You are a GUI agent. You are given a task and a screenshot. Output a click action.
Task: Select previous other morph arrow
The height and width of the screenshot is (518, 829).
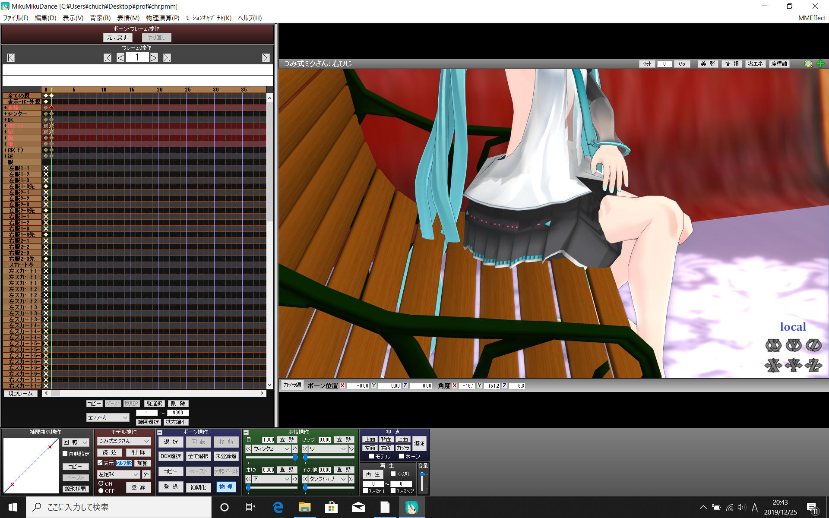click(x=305, y=479)
